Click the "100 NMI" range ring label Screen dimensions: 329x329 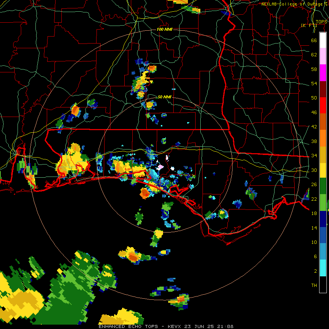coord(164,29)
